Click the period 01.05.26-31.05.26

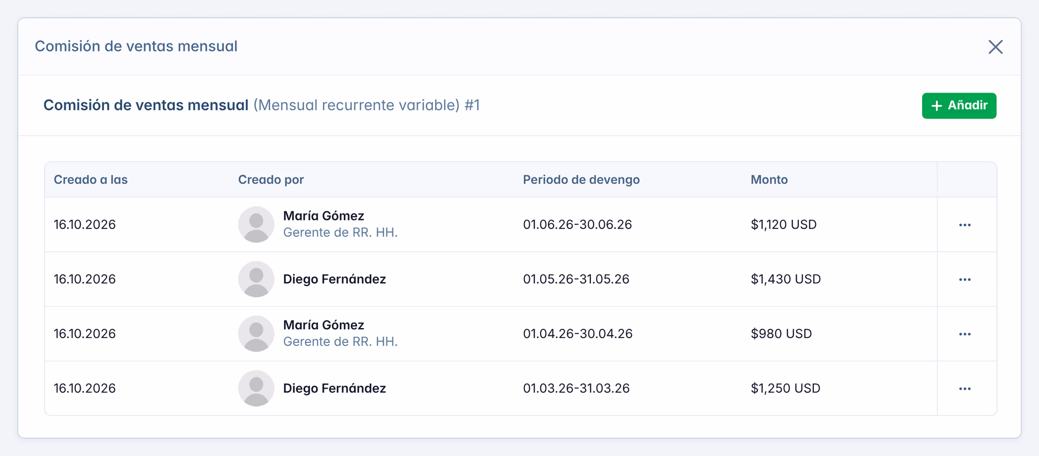(576, 279)
